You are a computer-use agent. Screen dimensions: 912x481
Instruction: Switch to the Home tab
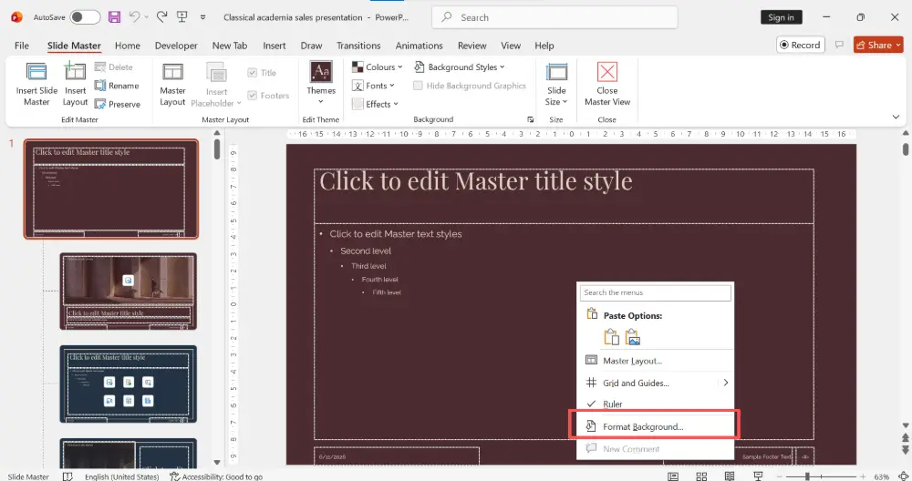click(x=128, y=46)
